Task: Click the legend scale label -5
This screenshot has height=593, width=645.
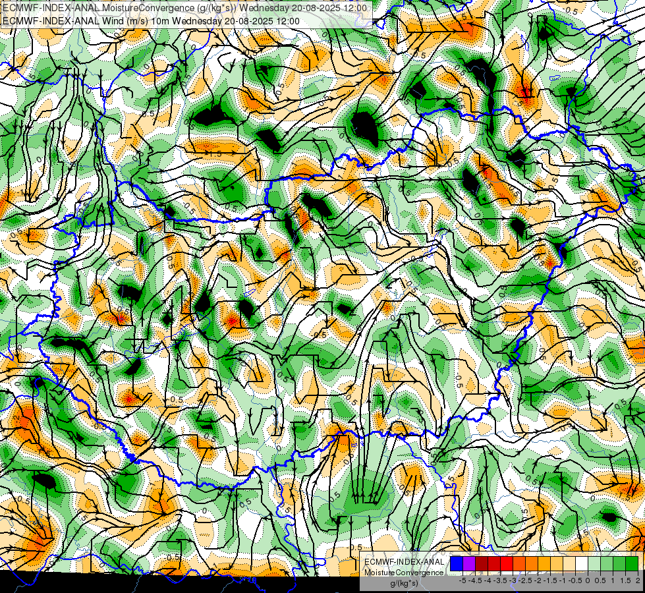Action: 463,580
